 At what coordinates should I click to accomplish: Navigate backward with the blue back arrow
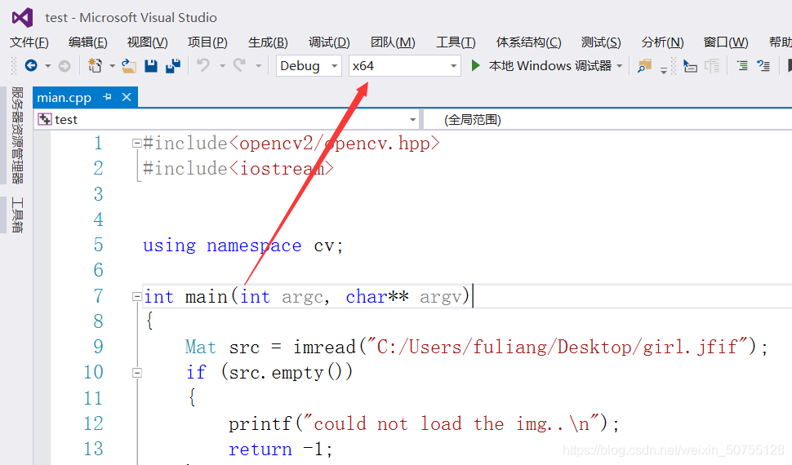point(31,65)
